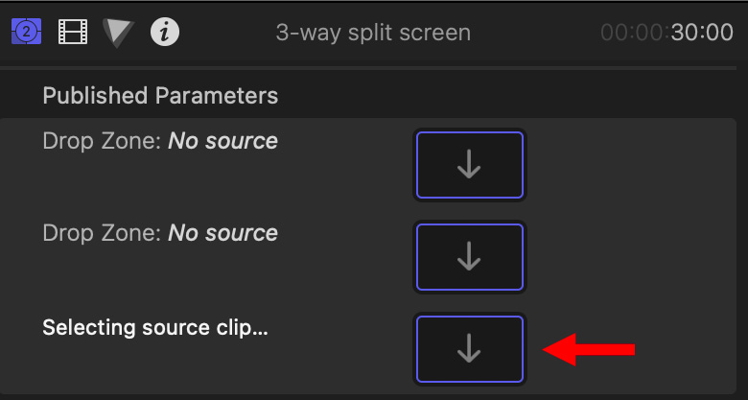The image size is (748, 400).
Task: Open the Generator inspector countdown icon
Action: (x=26, y=32)
